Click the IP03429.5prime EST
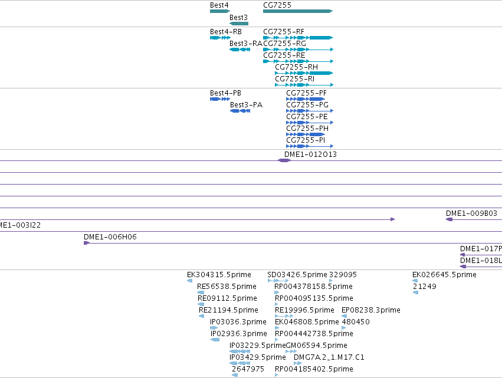Screen dimensions: 502x378 [239, 363]
